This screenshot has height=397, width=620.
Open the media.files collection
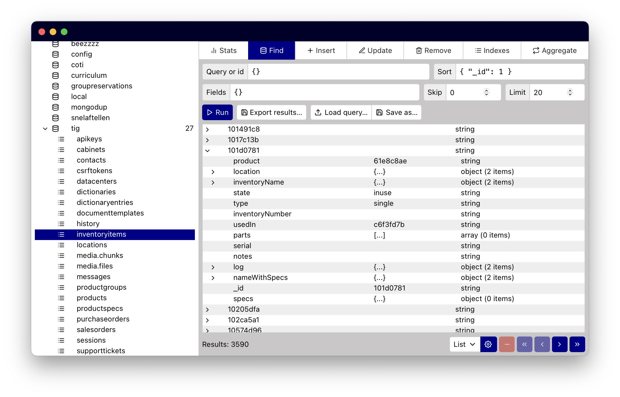95,266
